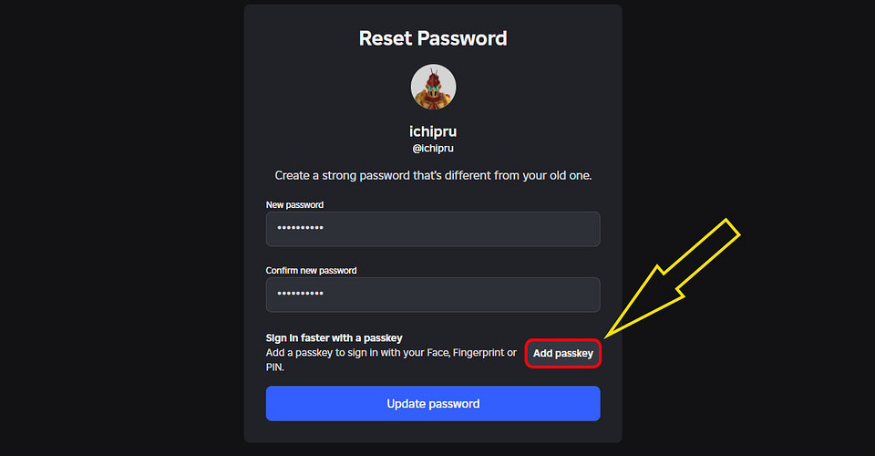Click the empty right end of Confirm password field
The height and width of the screenshot is (456, 875).
558,295
